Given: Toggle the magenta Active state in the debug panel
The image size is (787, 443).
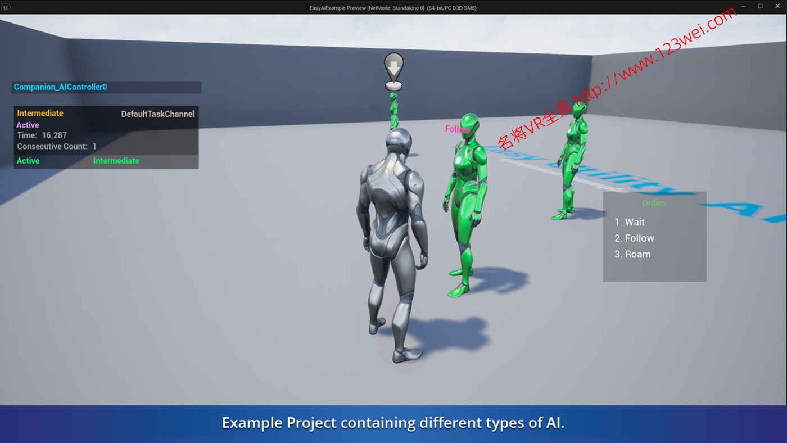Looking at the screenshot, I should coord(28,125).
